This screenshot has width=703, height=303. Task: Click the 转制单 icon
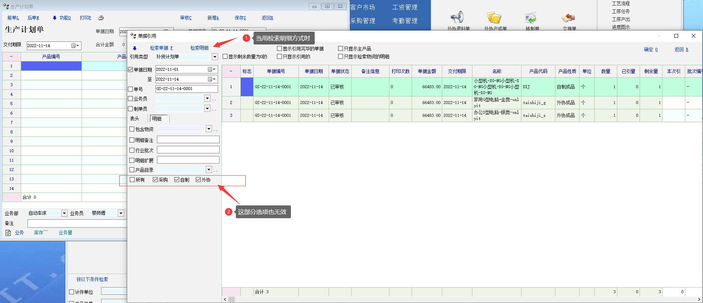point(531,18)
